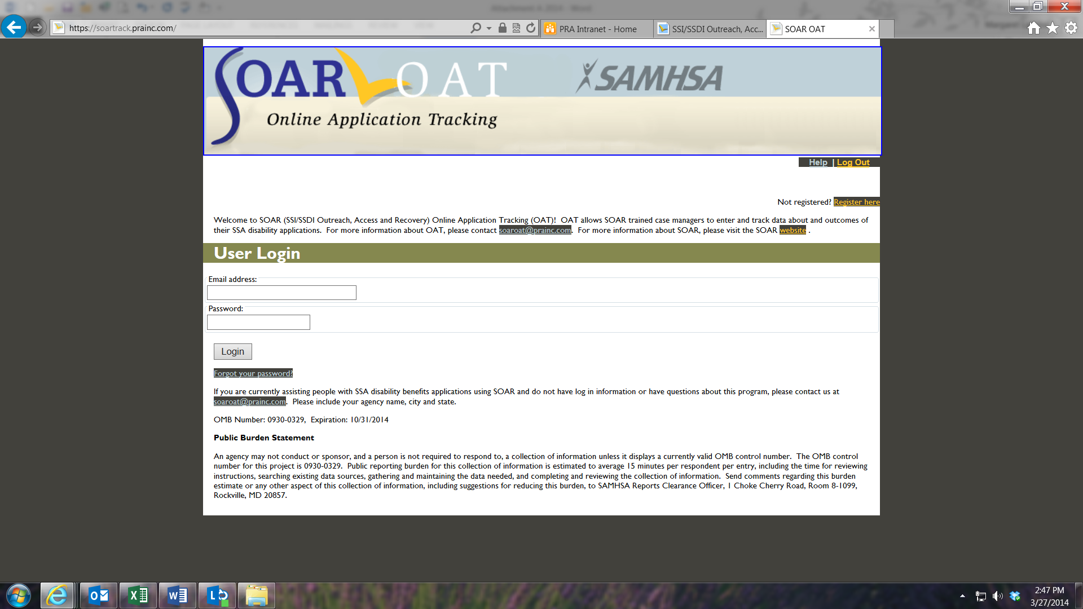Image resolution: width=1083 pixels, height=609 pixels.
Task: Open the browser Home icon
Action: click(x=1033, y=28)
